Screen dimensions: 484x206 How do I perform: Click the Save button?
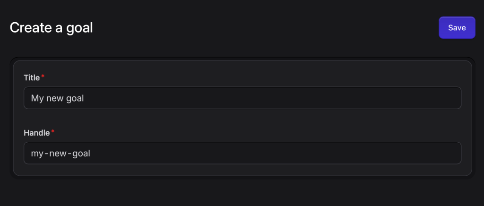(457, 28)
